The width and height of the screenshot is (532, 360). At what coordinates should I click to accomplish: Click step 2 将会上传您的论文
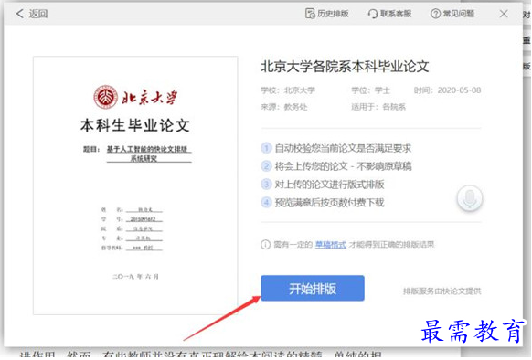pos(335,166)
